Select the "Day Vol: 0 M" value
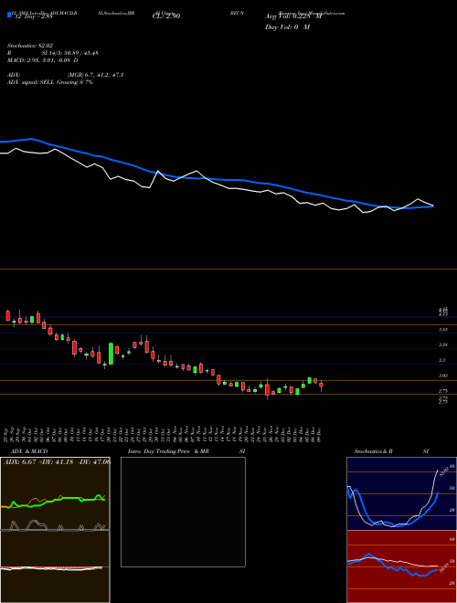 pyautogui.click(x=287, y=27)
